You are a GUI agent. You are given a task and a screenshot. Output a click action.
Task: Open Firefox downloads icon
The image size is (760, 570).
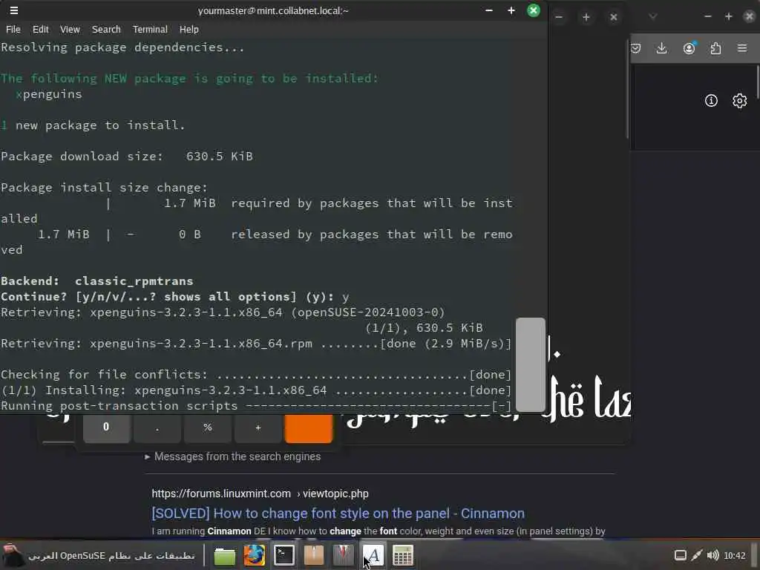(661, 48)
